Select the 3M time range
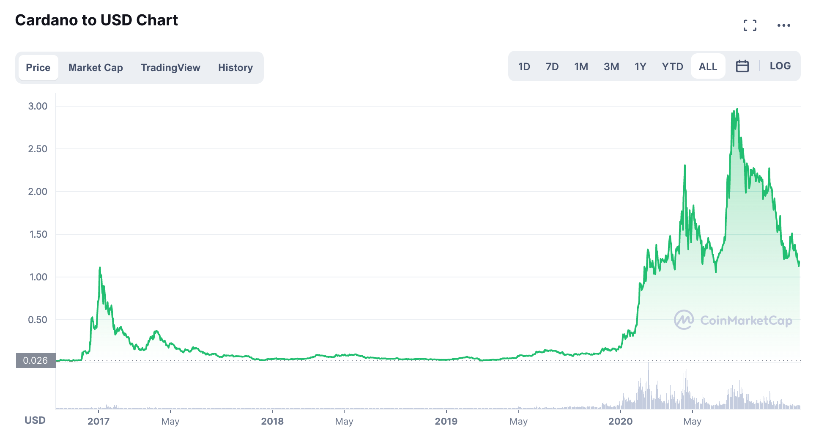816x428 pixels. [x=611, y=66]
